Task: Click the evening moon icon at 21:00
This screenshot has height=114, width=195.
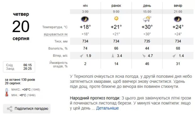Action: tap(178, 19)
